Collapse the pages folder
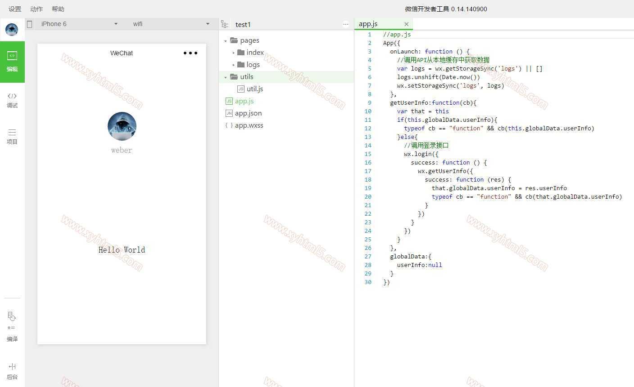This screenshot has width=634, height=387. coord(226,41)
